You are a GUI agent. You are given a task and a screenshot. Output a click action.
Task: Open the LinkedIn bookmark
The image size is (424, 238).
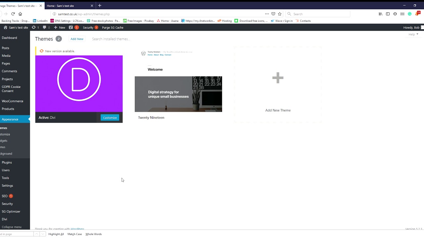[x=40, y=21]
